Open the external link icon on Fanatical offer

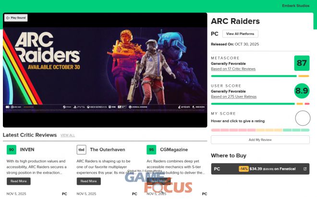[305, 169]
